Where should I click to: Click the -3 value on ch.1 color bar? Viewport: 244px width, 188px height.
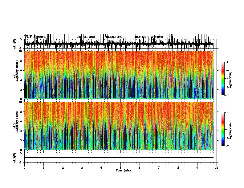click(x=227, y=62)
